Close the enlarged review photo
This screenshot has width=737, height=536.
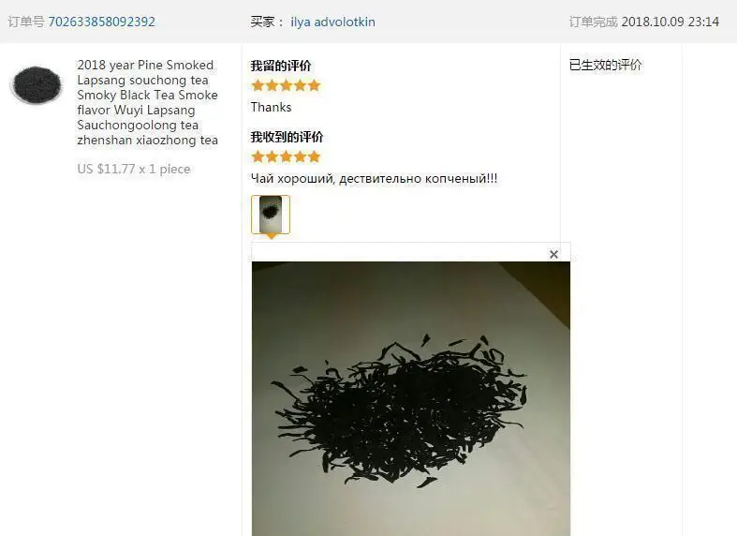coord(553,254)
